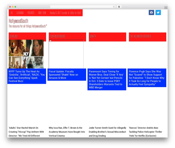The image size is (175, 148).
Task: Click the dark circular icon beside the address bar
Action: [119, 7]
